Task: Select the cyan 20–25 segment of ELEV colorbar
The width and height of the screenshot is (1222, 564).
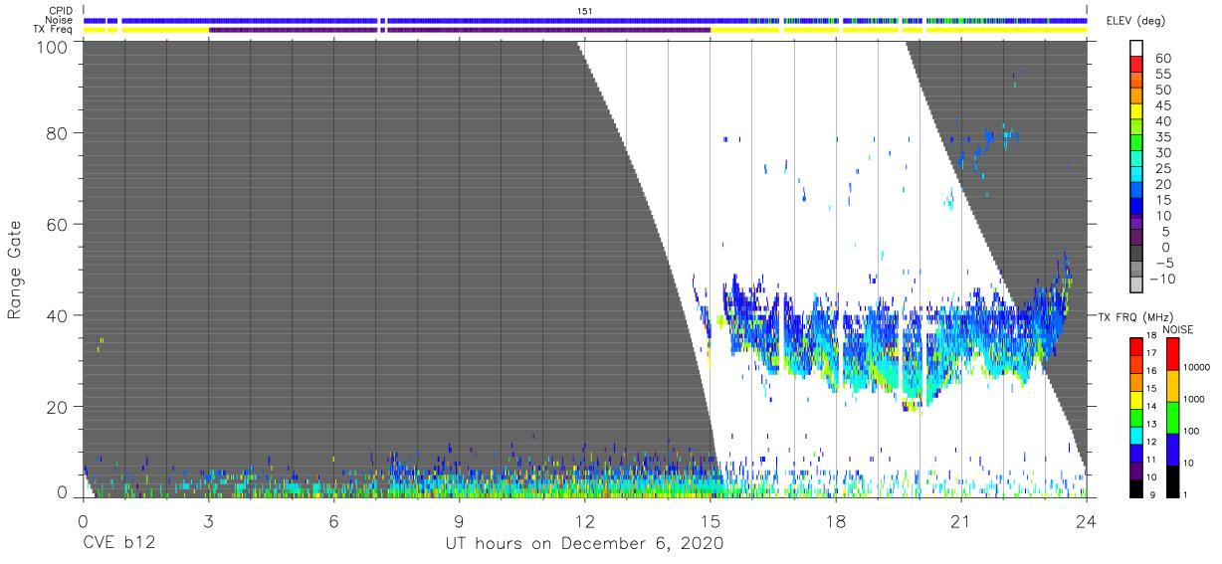Action: (x=1137, y=176)
